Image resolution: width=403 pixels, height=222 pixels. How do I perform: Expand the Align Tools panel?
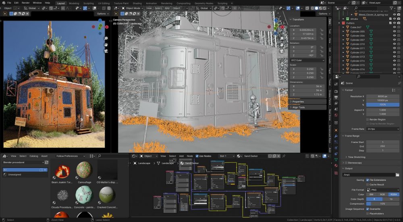[x=298, y=108]
